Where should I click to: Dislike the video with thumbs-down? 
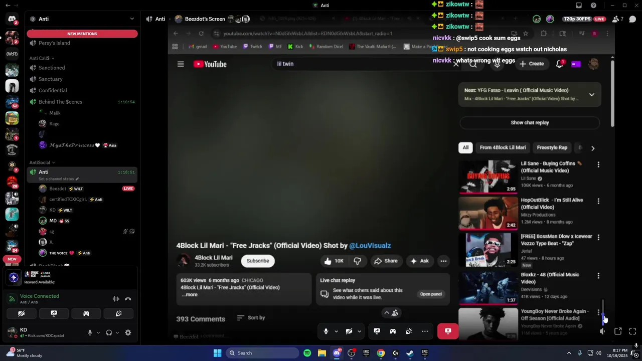point(357,261)
